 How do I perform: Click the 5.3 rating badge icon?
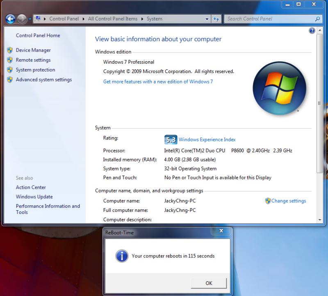(171, 140)
